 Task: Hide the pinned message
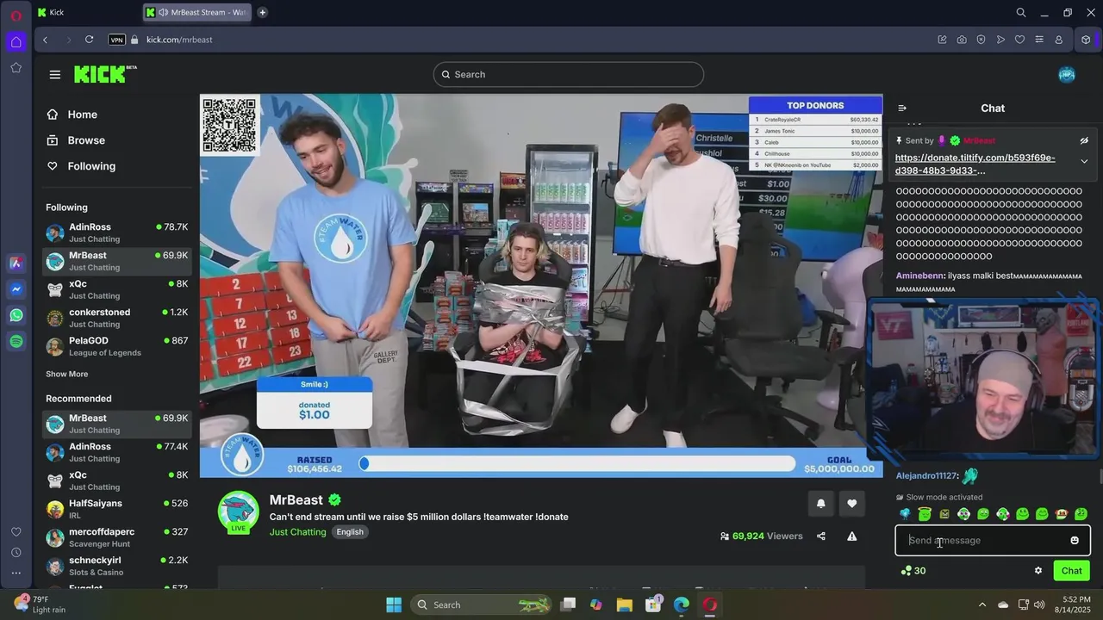tap(1084, 140)
